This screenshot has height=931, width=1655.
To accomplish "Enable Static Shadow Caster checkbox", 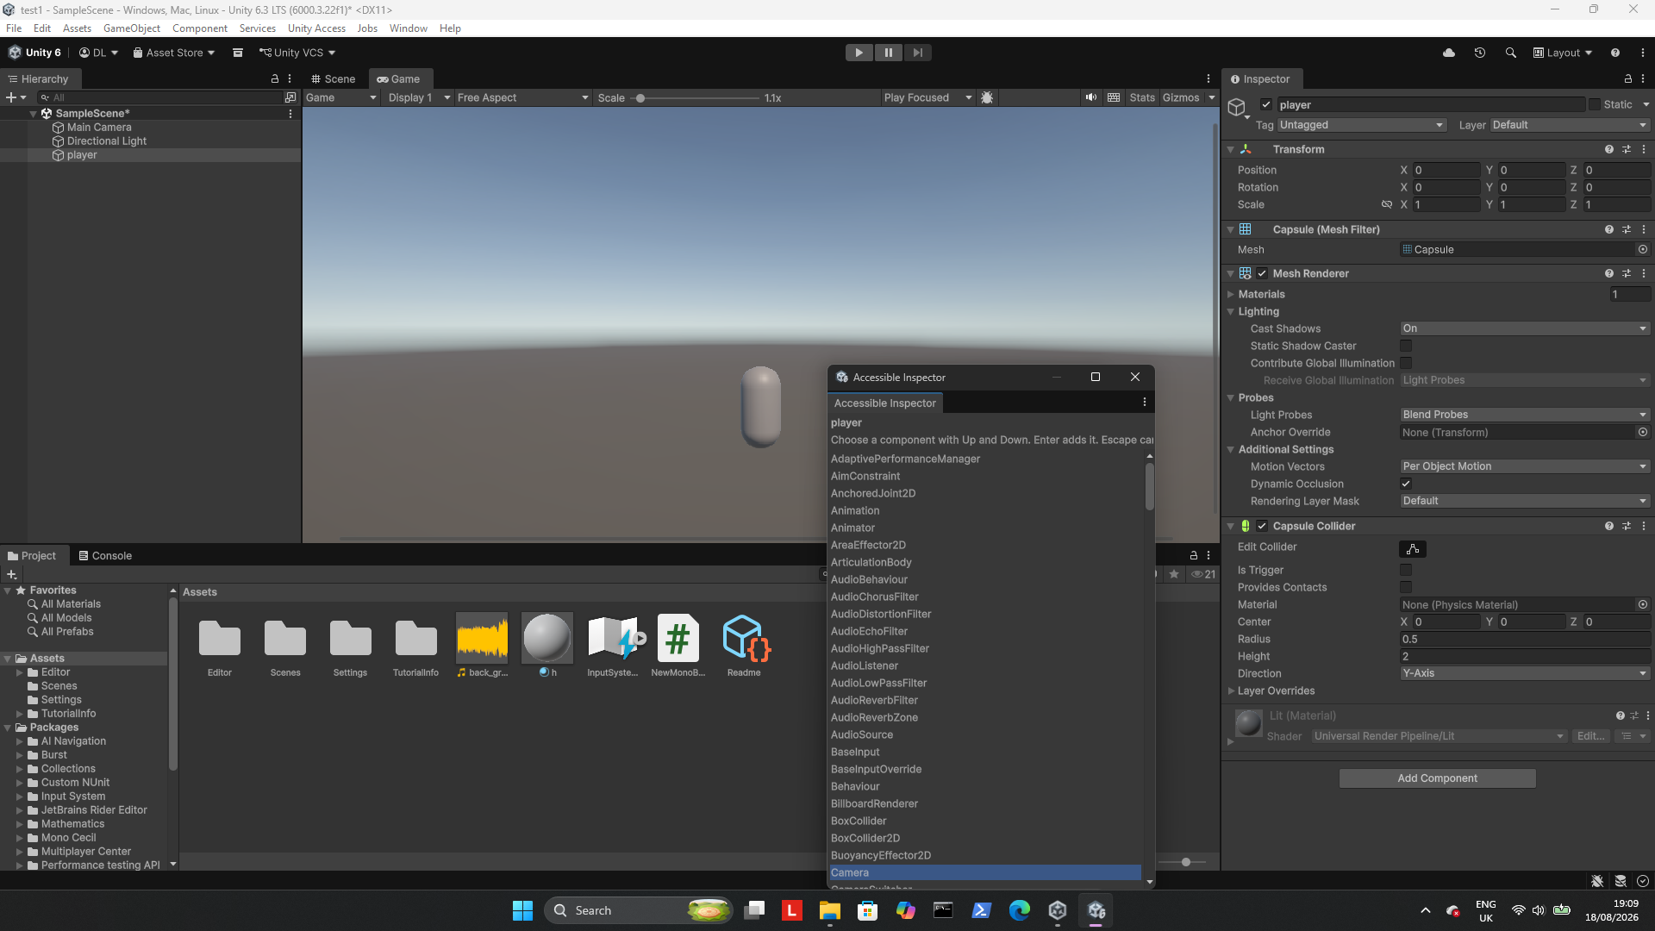I will tap(1406, 346).
